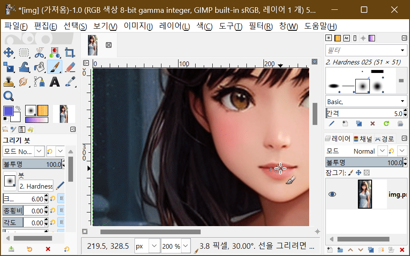Select the Smudge tool

(24, 82)
